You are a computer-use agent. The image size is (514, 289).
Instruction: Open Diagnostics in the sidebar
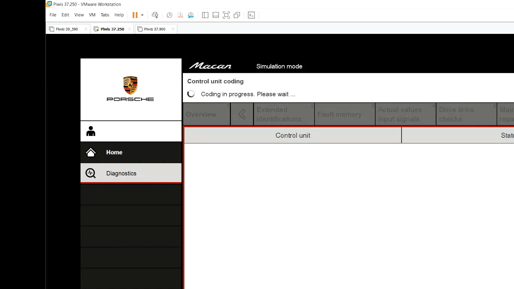(131, 173)
